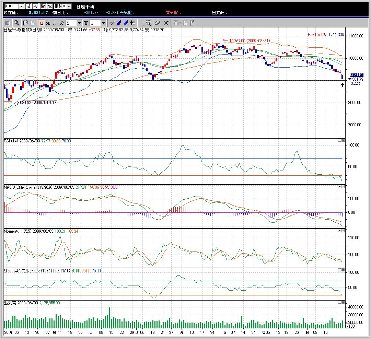Select minute (分) chart mode
The height and width of the screenshot is (339, 371).
point(62,23)
